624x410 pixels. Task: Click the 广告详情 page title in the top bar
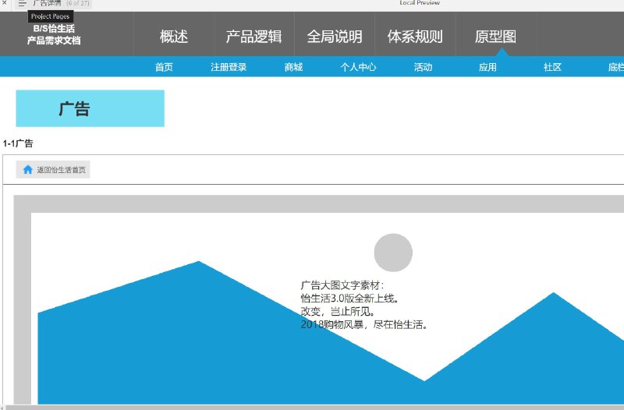click(x=47, y=3)
